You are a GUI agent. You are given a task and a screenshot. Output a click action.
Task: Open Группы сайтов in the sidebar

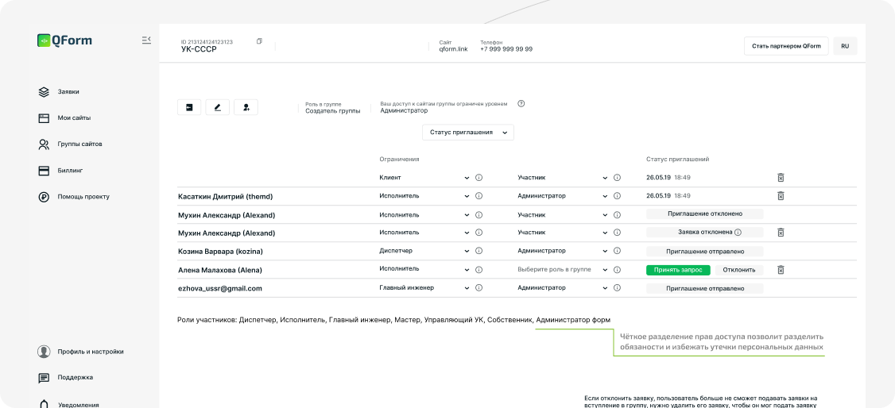point(79,144)
